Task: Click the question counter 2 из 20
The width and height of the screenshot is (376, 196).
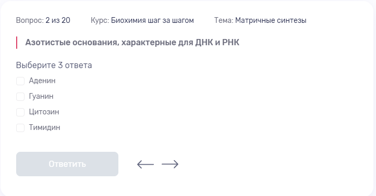Action: [x=58, y=20]
